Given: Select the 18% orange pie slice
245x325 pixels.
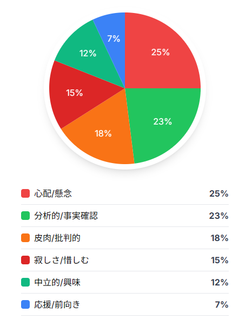Looking at the screenshot, I should point(103,133).
